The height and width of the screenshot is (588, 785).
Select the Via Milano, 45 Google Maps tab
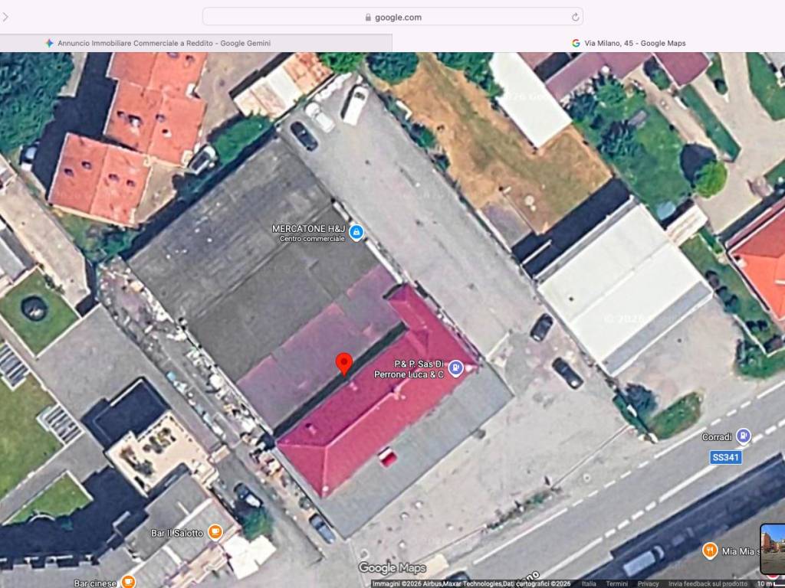point(629,43)
